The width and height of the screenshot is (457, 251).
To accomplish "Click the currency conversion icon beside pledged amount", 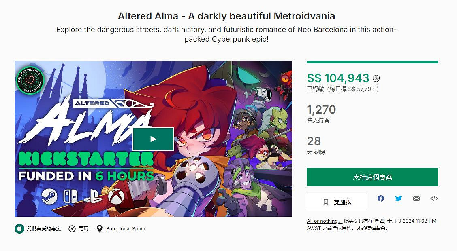I will (x=376, y=78).
